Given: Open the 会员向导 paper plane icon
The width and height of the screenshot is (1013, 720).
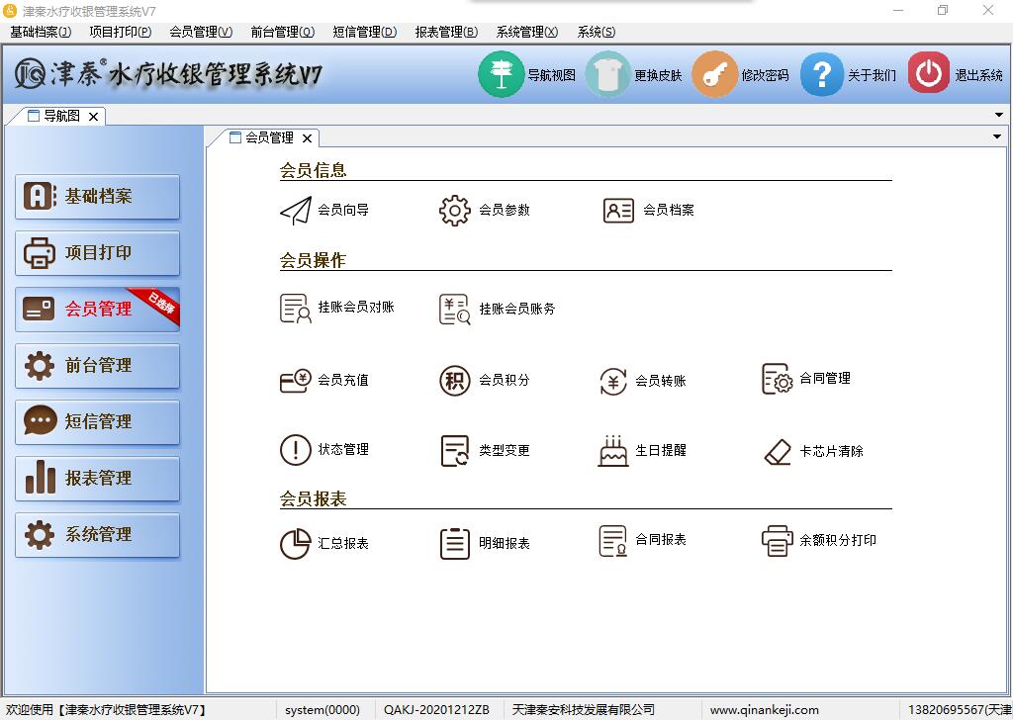Looking at the screenshot, I should [296, 211].
